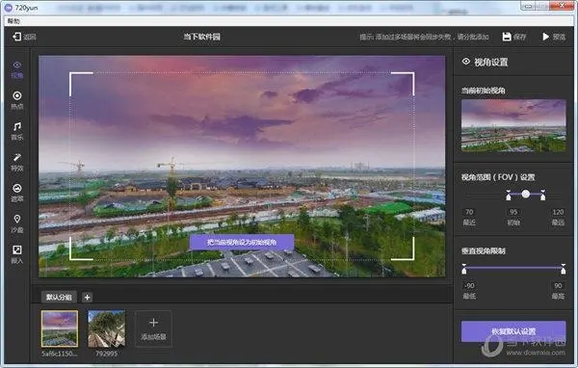Click the FOV slider center round handle
This screenshot has height=368, width=578.
point(526,194)
